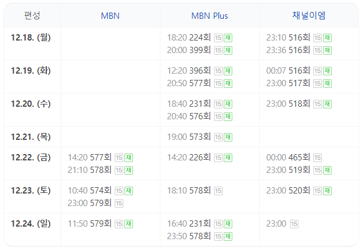This screenshot has width=363, height=250.
Task: Click the 23:00 518회 채널이엠 entry
Action: point(299,104)
